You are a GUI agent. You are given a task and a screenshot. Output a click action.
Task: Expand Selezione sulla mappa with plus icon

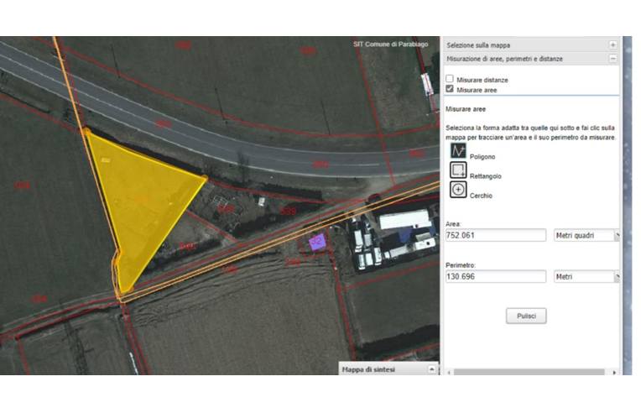(x=612, y=44)
